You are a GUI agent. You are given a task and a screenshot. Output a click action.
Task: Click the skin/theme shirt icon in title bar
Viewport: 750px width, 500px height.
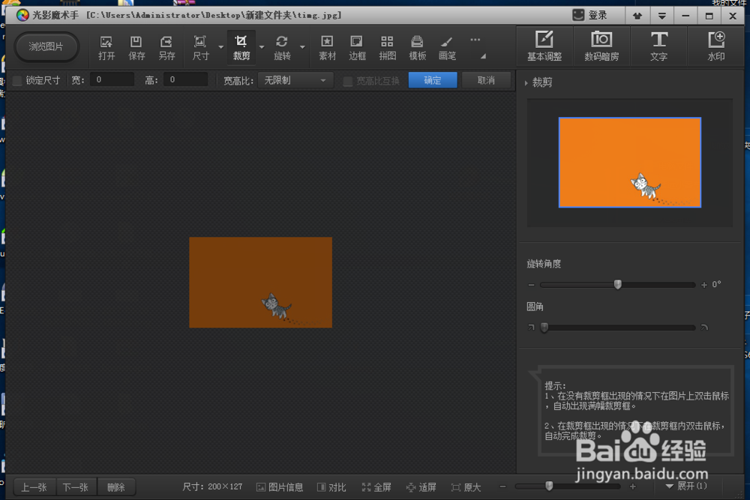point(637,16)
